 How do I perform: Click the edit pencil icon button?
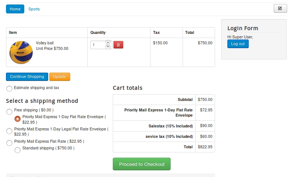pyautogui.click(x=280, y=8)
